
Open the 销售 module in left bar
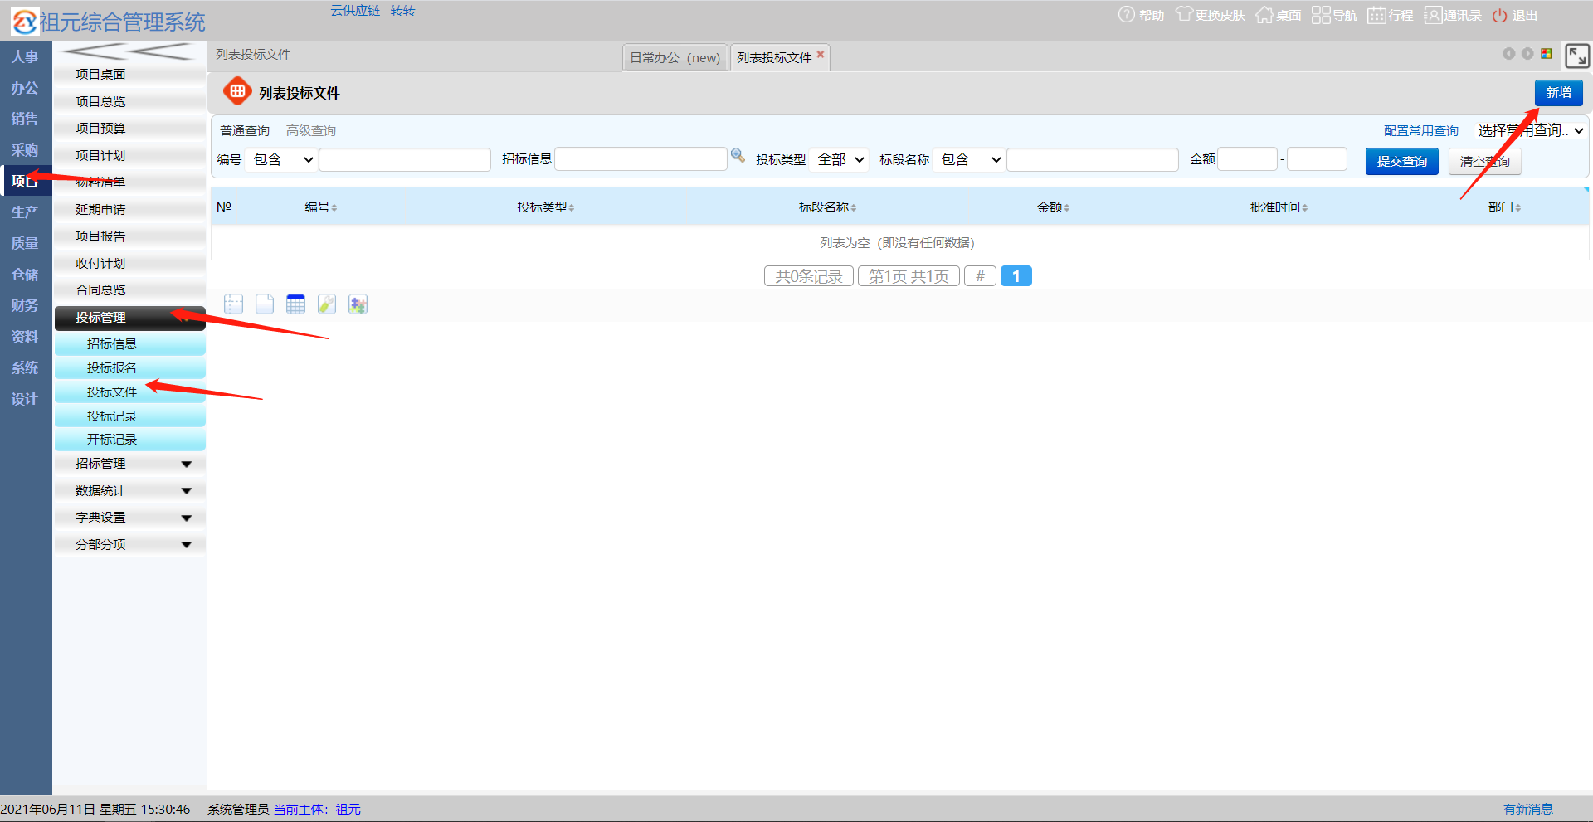pyautogui.click(x=25, y=119)
